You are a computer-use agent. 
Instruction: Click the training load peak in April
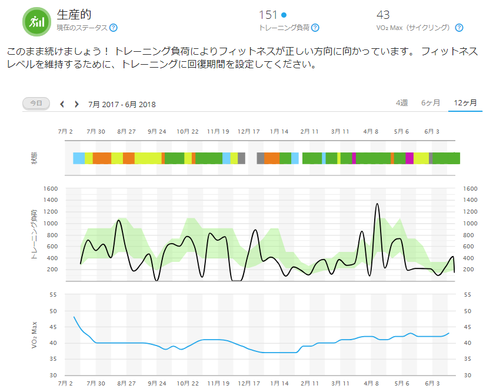(377, 204)
